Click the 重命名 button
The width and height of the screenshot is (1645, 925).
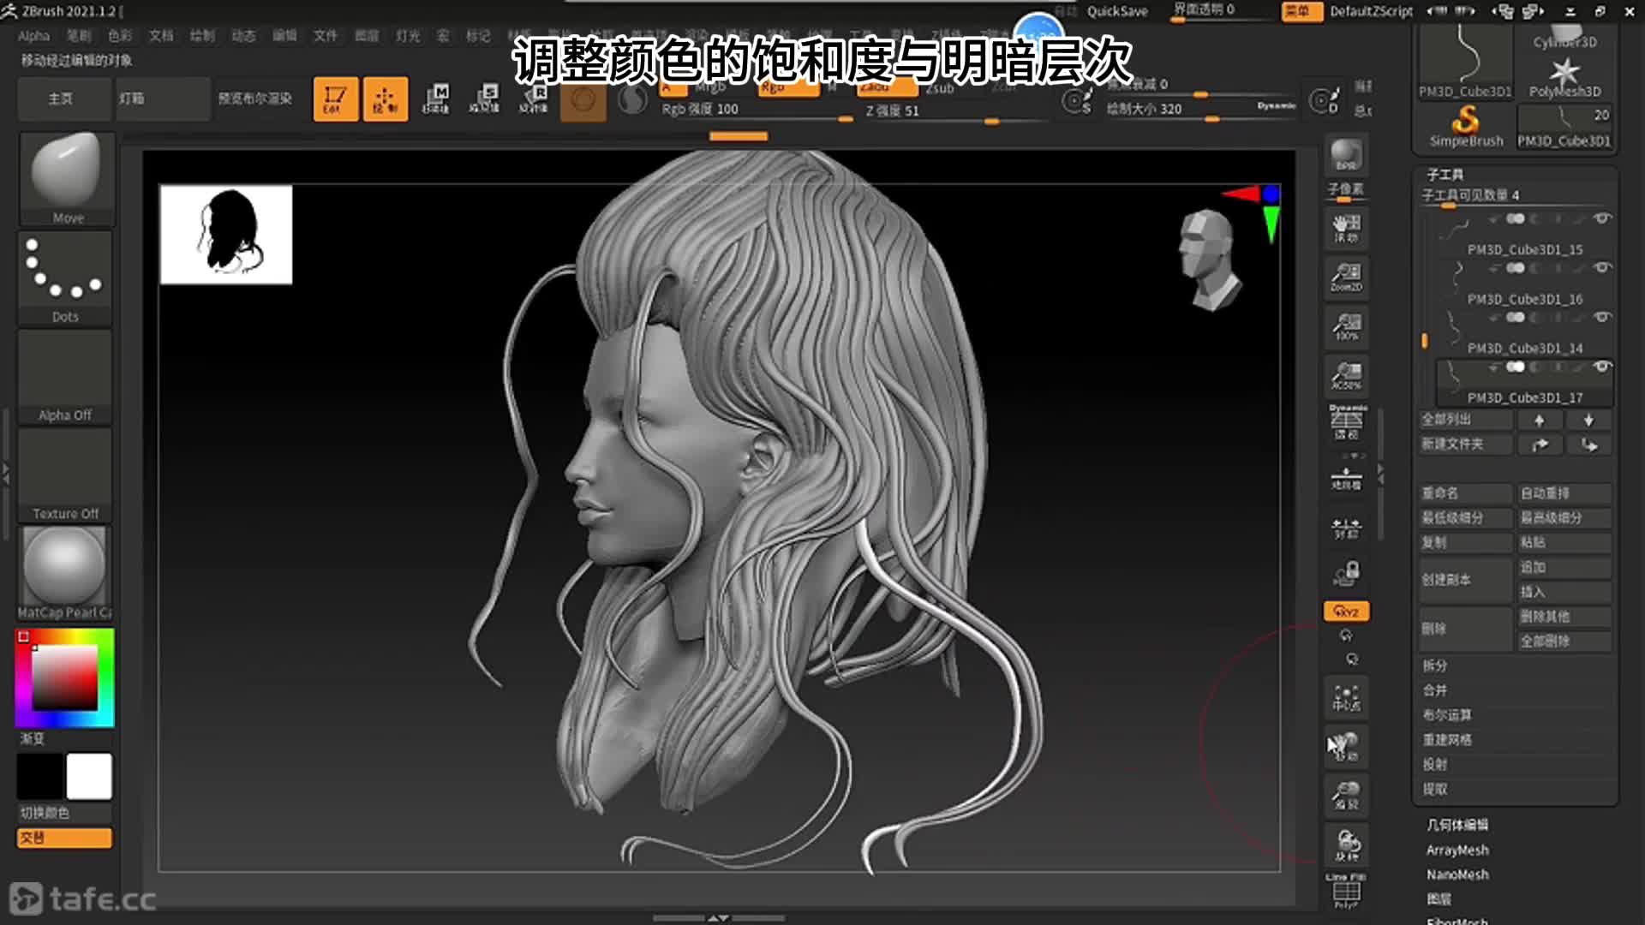tap(1464, 493)
